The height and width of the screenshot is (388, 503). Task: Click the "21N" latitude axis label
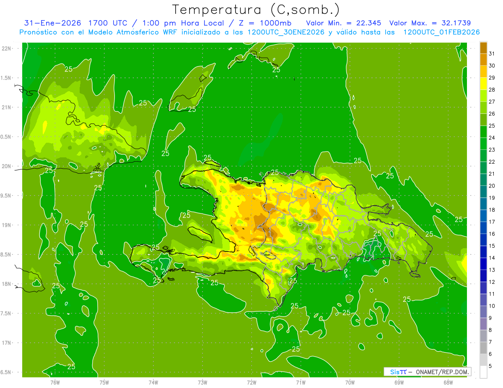click(x=7, y=107)
